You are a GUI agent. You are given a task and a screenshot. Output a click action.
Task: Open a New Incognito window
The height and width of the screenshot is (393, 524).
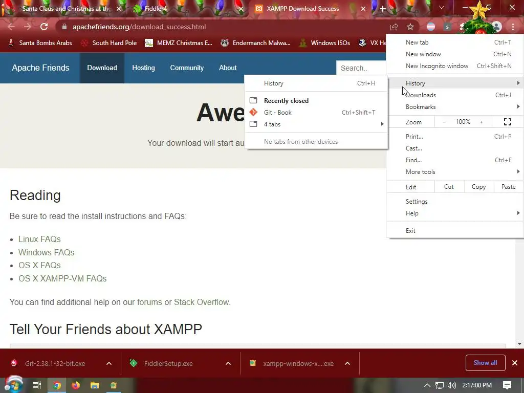455,66
